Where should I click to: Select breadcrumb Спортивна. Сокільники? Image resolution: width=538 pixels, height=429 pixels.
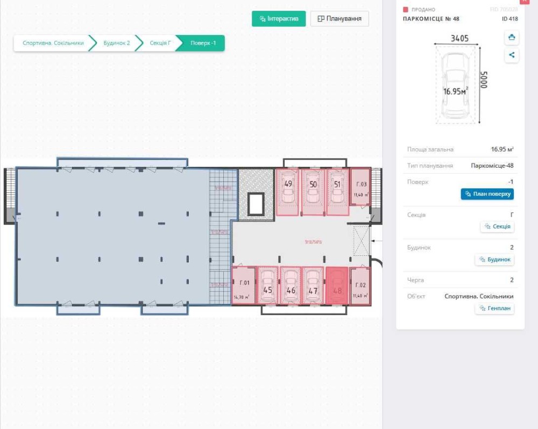coord(53,43)
